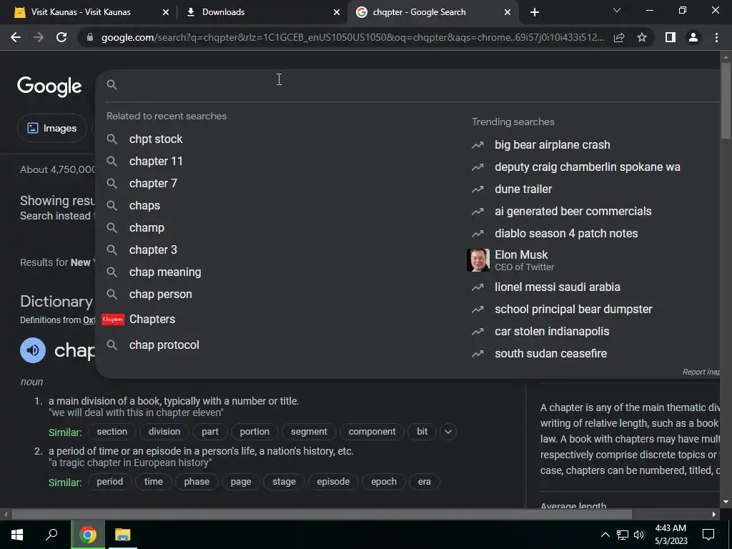Open the Windows Start menu
The image size is (732, 549).
17,535
